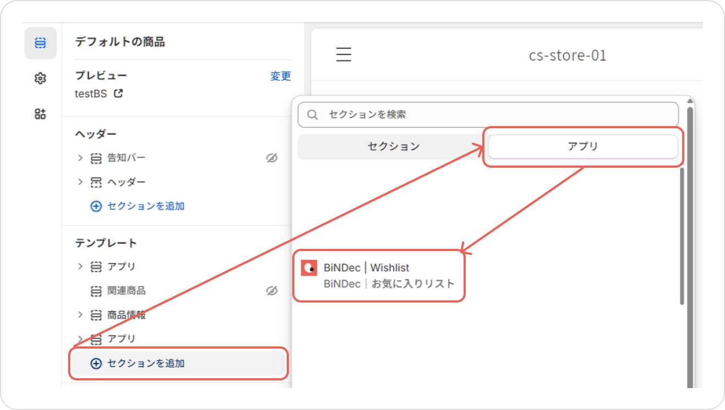Open app embeds icon in sidebar
Viewport: 725px width, 410px height.
coord(40,114)
